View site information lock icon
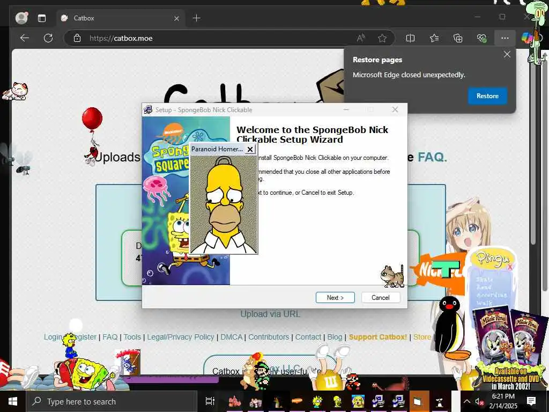This screenshot has width=549, height=412. pos(77,38)
